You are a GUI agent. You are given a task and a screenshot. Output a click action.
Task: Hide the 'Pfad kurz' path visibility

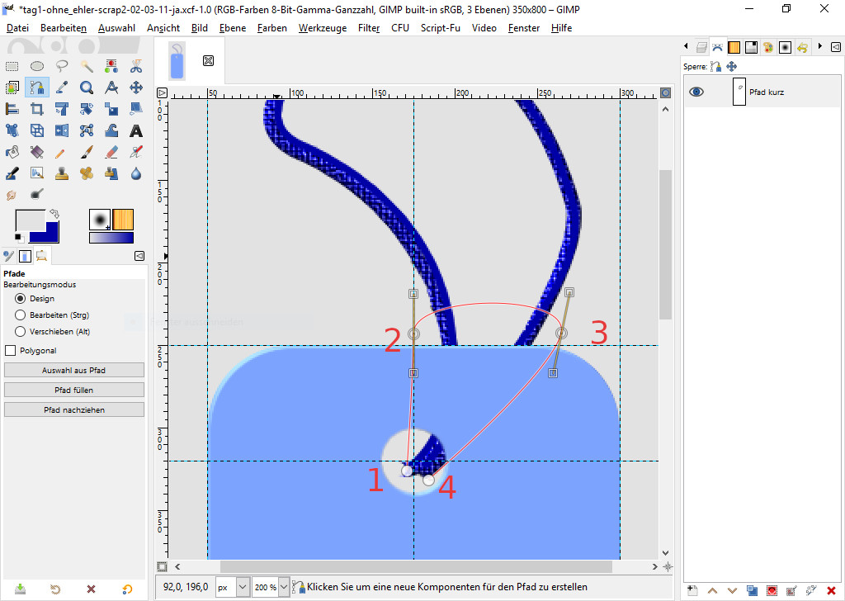click(x=696, y=92)
